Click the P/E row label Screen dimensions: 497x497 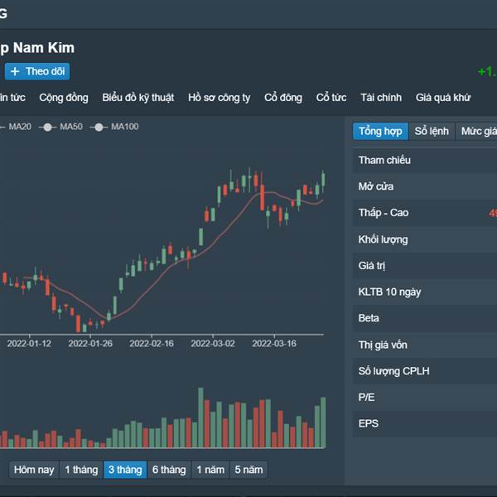[367, 398]
